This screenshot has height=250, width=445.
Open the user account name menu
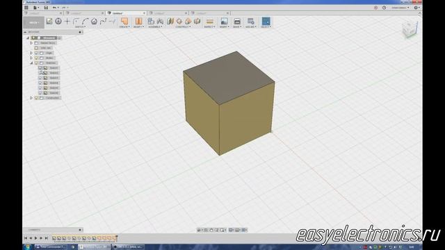coord(400,8)
